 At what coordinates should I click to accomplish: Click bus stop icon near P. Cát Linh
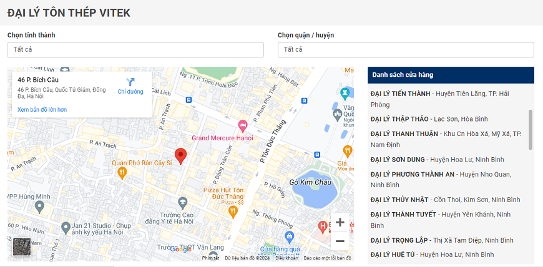(x=188, y=100)
